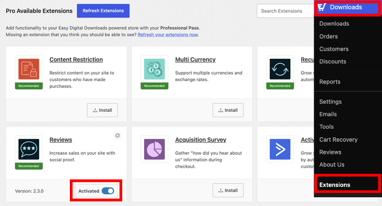
Task: Open Reports menu item
Action: (x=330, y=82)
